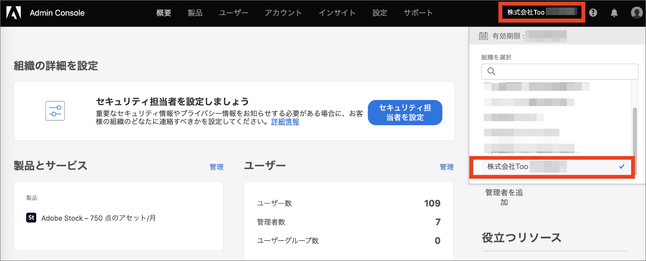This screenshot has width=646, height=261.
Task: Open the 詳細情報 link
Action: (x=285, y=122)
